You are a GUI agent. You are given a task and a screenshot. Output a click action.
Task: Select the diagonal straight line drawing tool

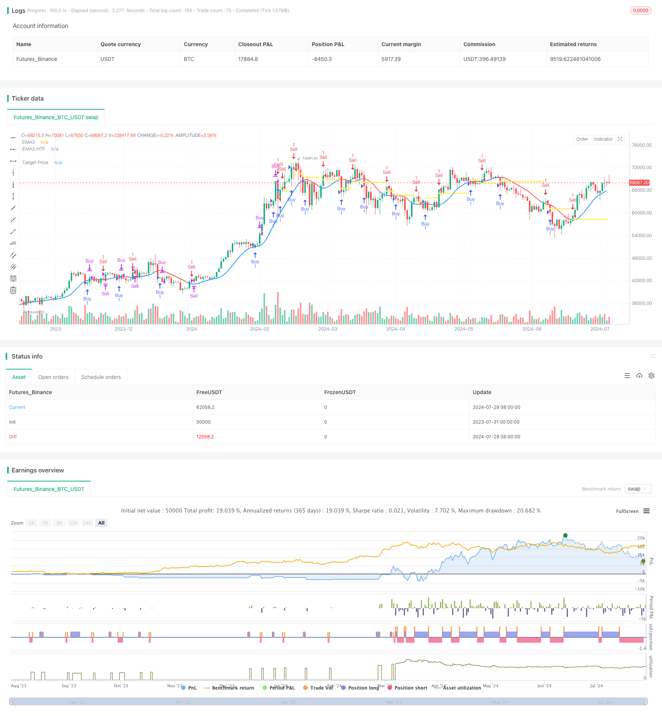(x=13, y=208)
